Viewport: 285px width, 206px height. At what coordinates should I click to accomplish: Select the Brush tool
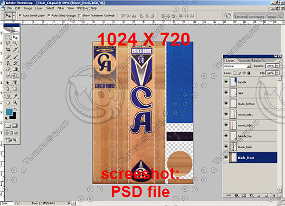pyautogui.click(x=15, y=57)
